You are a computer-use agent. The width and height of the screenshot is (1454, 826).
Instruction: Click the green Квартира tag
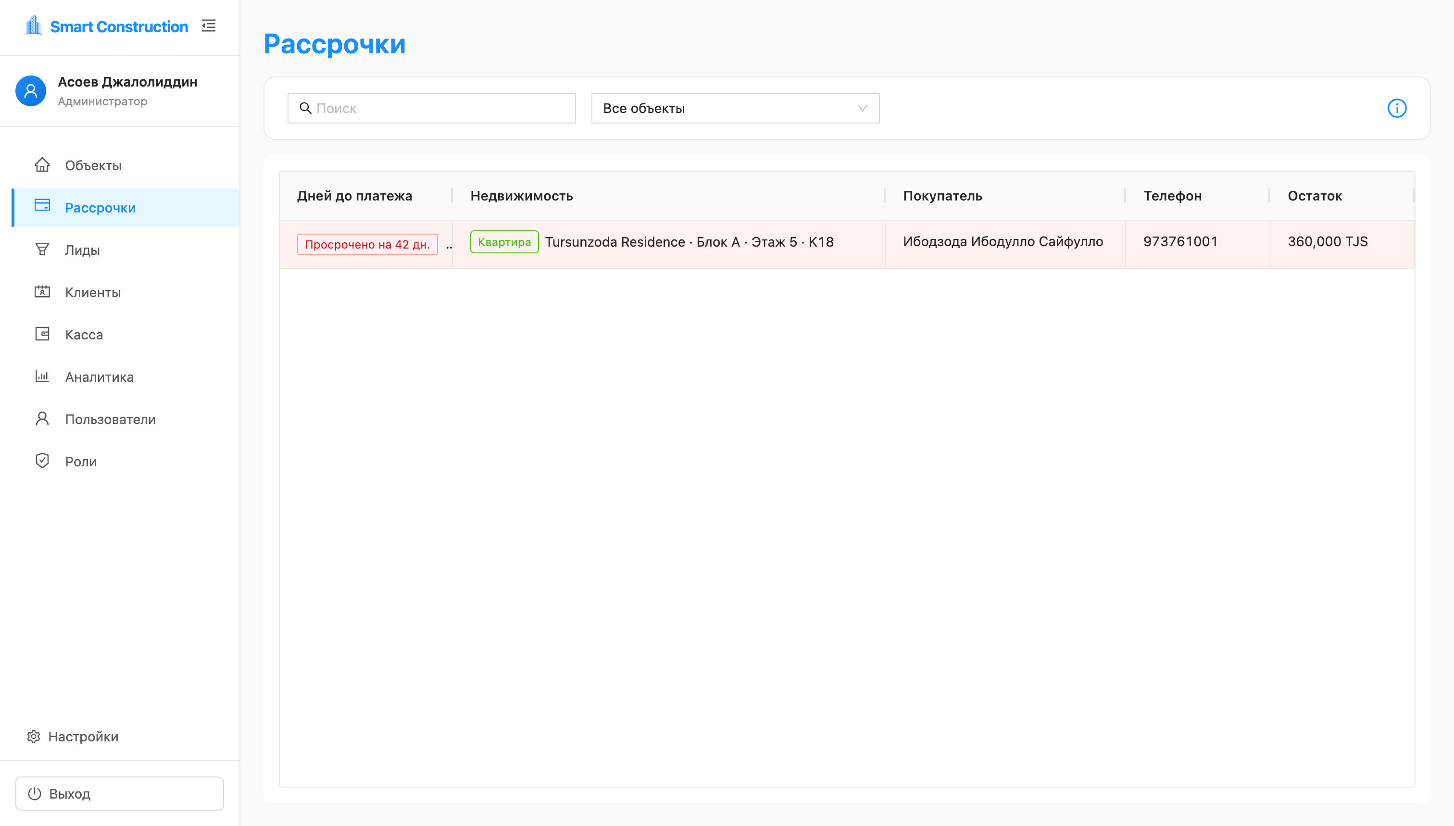(x=504, y=242)
